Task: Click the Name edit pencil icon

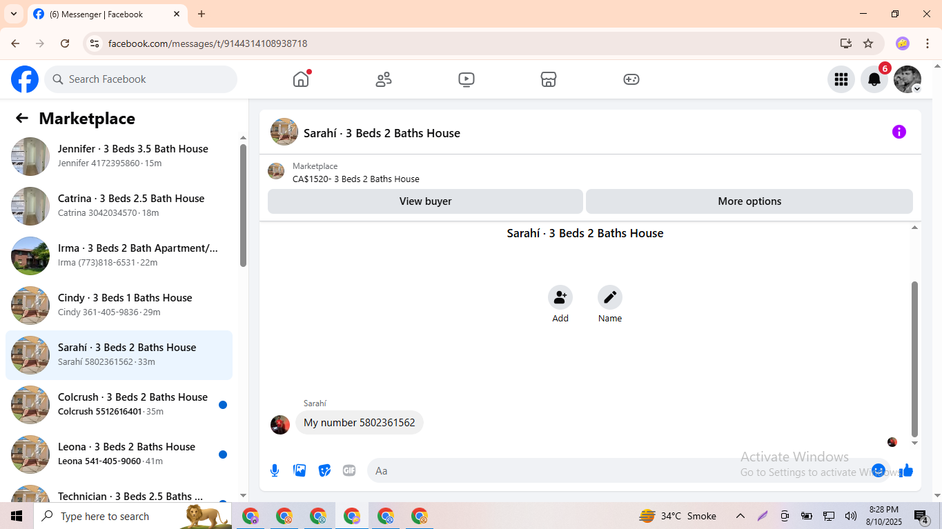Action: click(x=610, y=297)
